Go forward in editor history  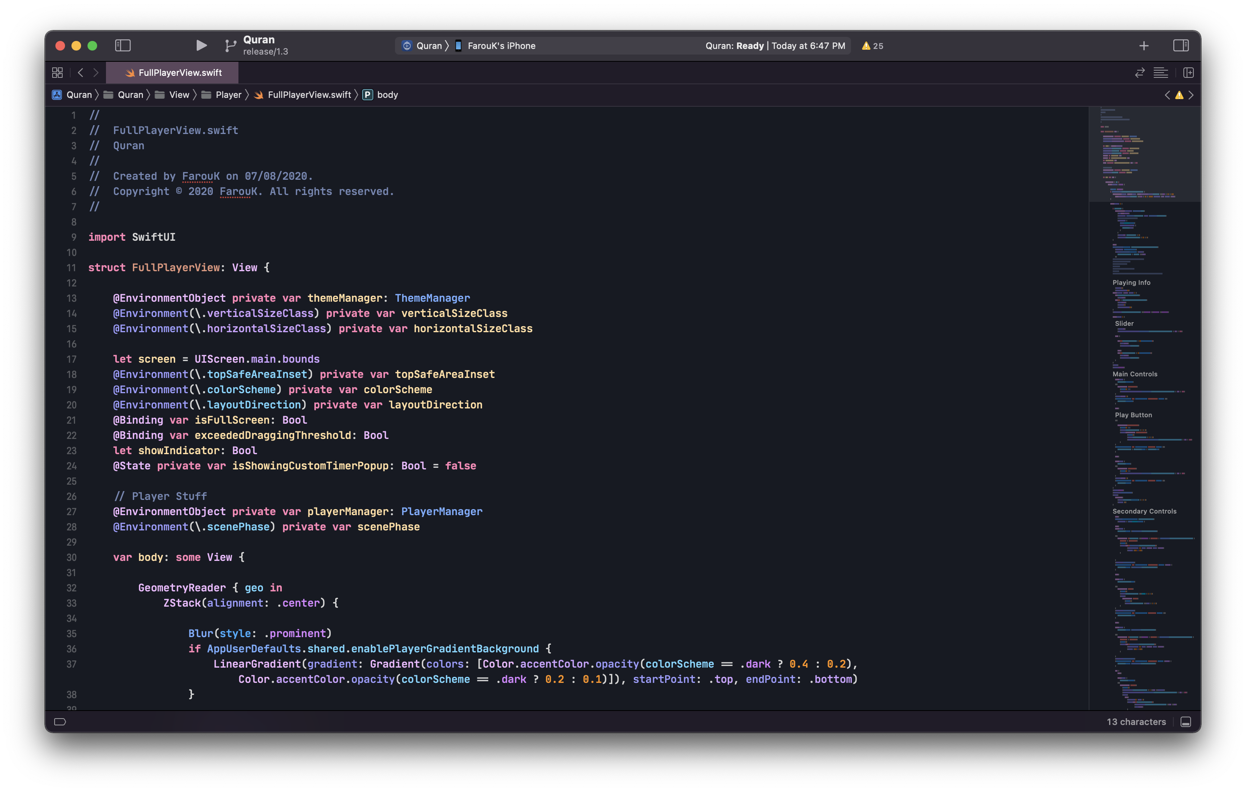[x=96, y=73]
